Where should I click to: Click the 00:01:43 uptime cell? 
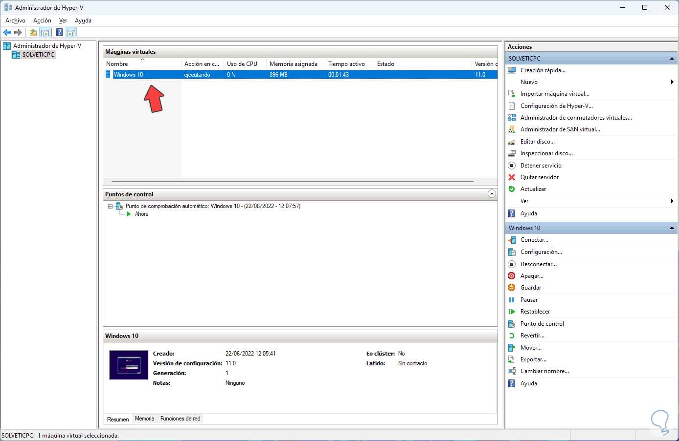click(339, 75)
